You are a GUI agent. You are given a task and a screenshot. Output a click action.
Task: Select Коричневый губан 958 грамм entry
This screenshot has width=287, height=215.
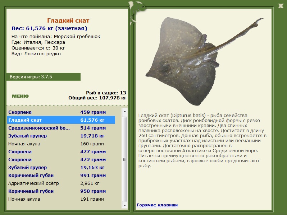click(61, 191)
